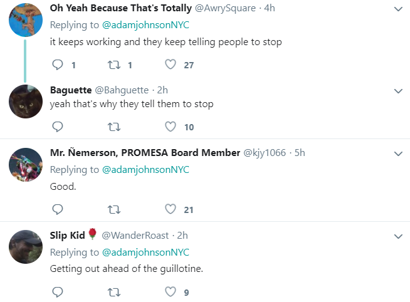Retweet AwrySquare's tweet about keeps working

(x=114, y=65)
